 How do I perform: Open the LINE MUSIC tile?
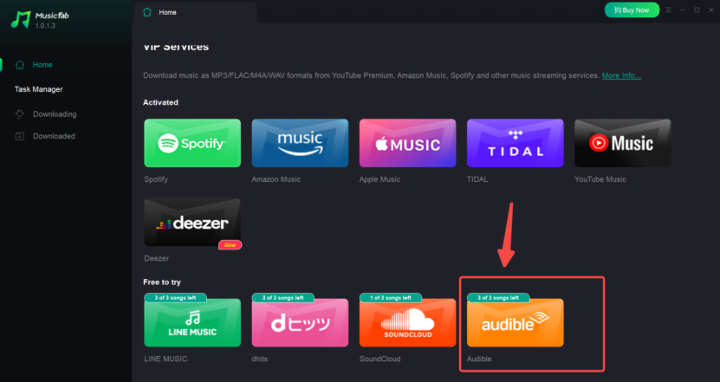click(x=192, y=323)
